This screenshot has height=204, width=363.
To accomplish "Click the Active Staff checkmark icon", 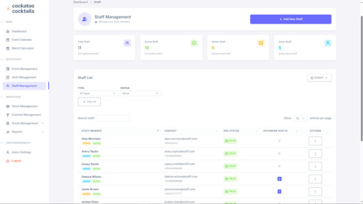I will click(194, 43).
